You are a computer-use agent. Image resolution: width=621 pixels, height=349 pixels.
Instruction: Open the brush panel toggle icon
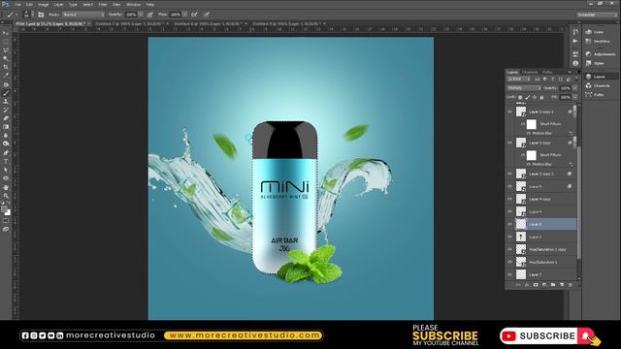coord(41,15)
